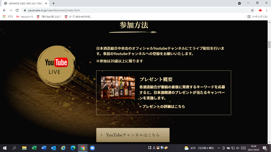This screenshot has width=271, height=152.
Task: Click the ※参加は20歳以上に限ります note
Action: click(119, 61)
